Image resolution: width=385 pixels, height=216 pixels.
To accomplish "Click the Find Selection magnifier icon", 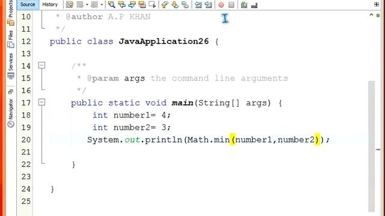I will click(111, 4).
